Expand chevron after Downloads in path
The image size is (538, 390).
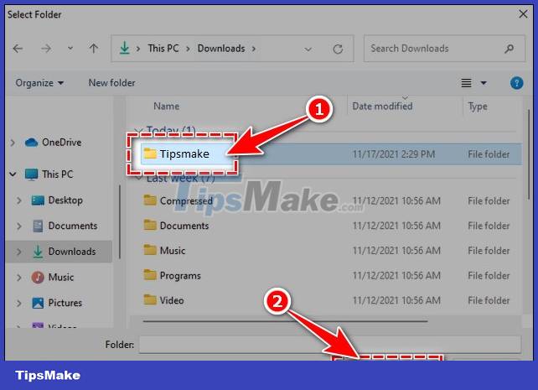[254, 49]
